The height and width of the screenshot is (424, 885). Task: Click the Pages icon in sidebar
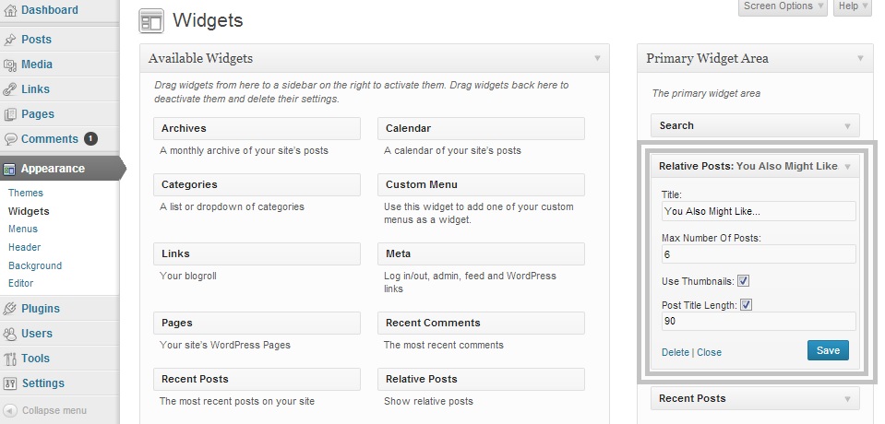10,114
